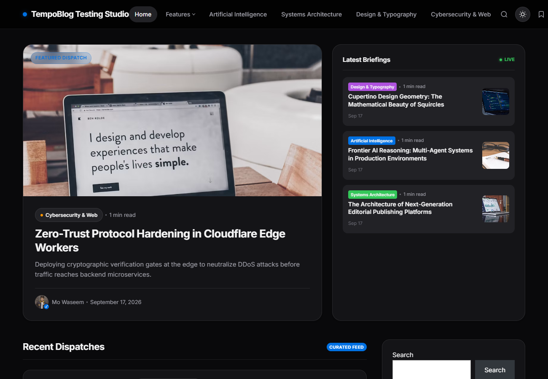Viewport: 548px width, 379px height.
Task: Click the September 17, 2026 date
Action: point(116,302)
